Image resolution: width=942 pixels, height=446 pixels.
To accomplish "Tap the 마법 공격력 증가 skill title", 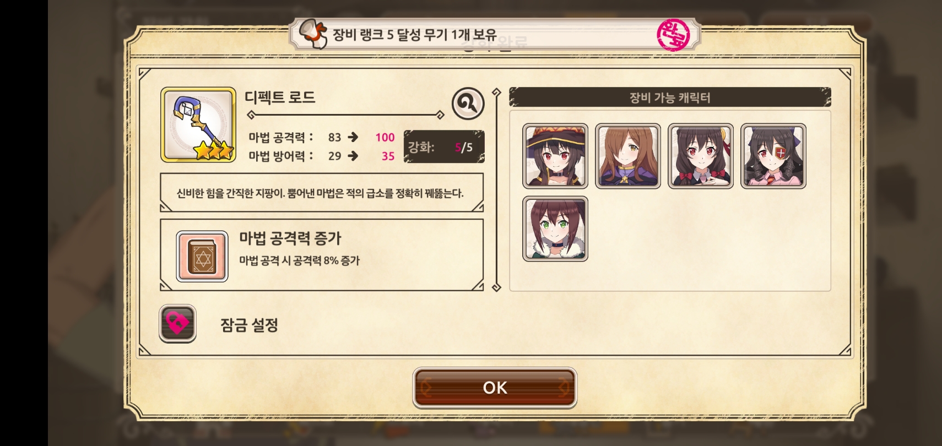I will (290, 238).
